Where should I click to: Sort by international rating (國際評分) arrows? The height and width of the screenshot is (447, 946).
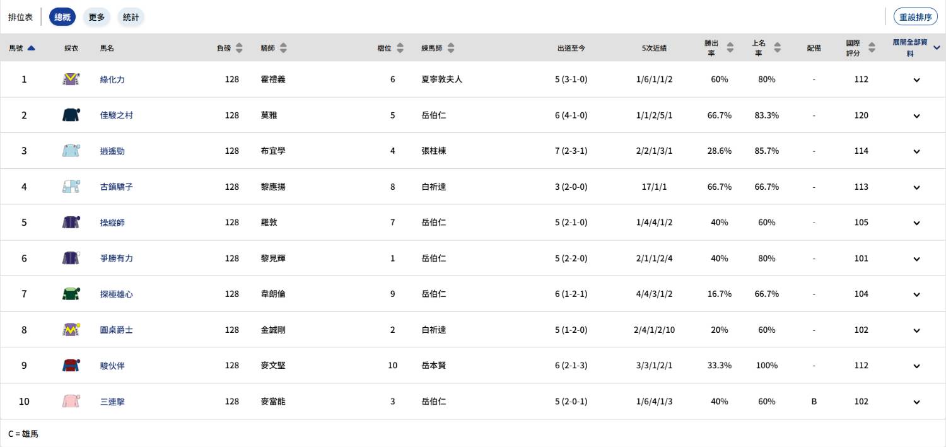872,48
